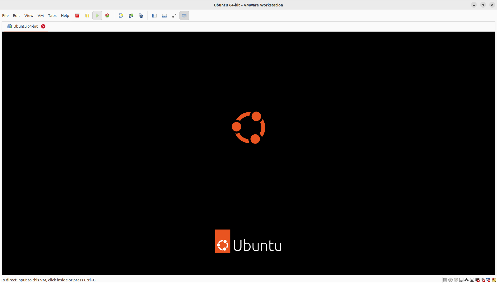497x283 pixels.
Task: Revert the VM to its previous snapshot
Action: pos(131,16)
